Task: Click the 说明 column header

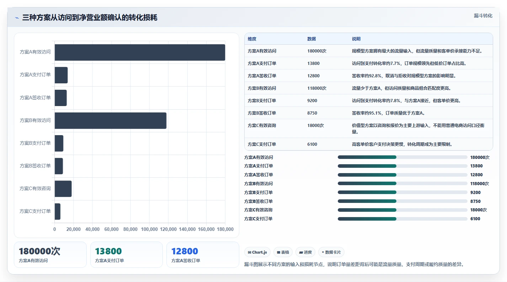Action: click(x=356, y=39)
